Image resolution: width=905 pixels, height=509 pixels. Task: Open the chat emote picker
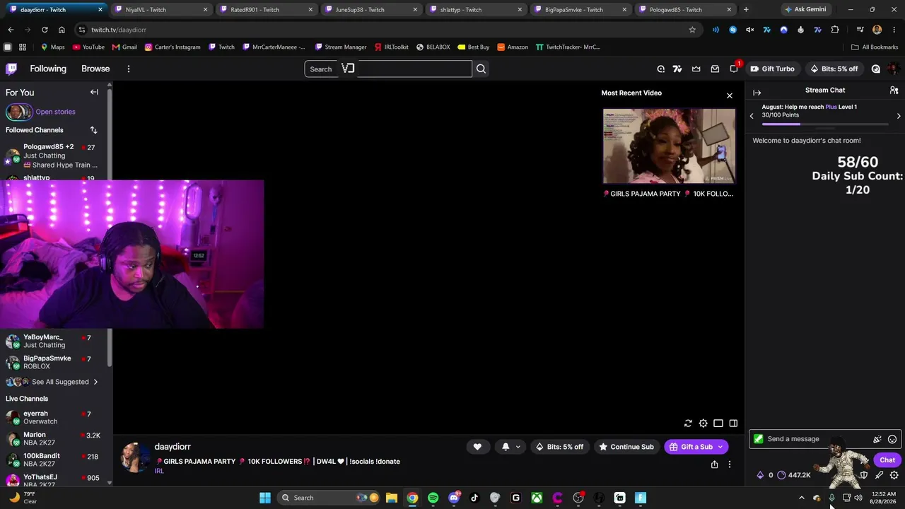pyautogui.click(x=892, y=439)
